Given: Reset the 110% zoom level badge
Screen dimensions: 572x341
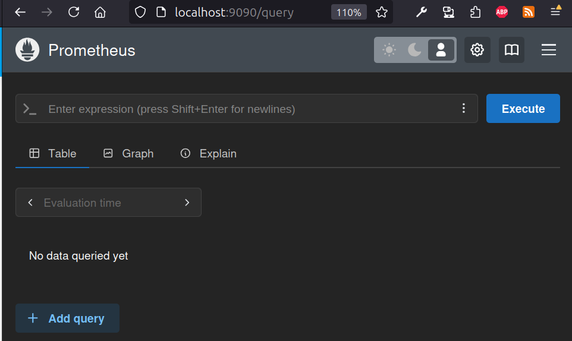Looking at the screenshot, I should coord(349,12).
